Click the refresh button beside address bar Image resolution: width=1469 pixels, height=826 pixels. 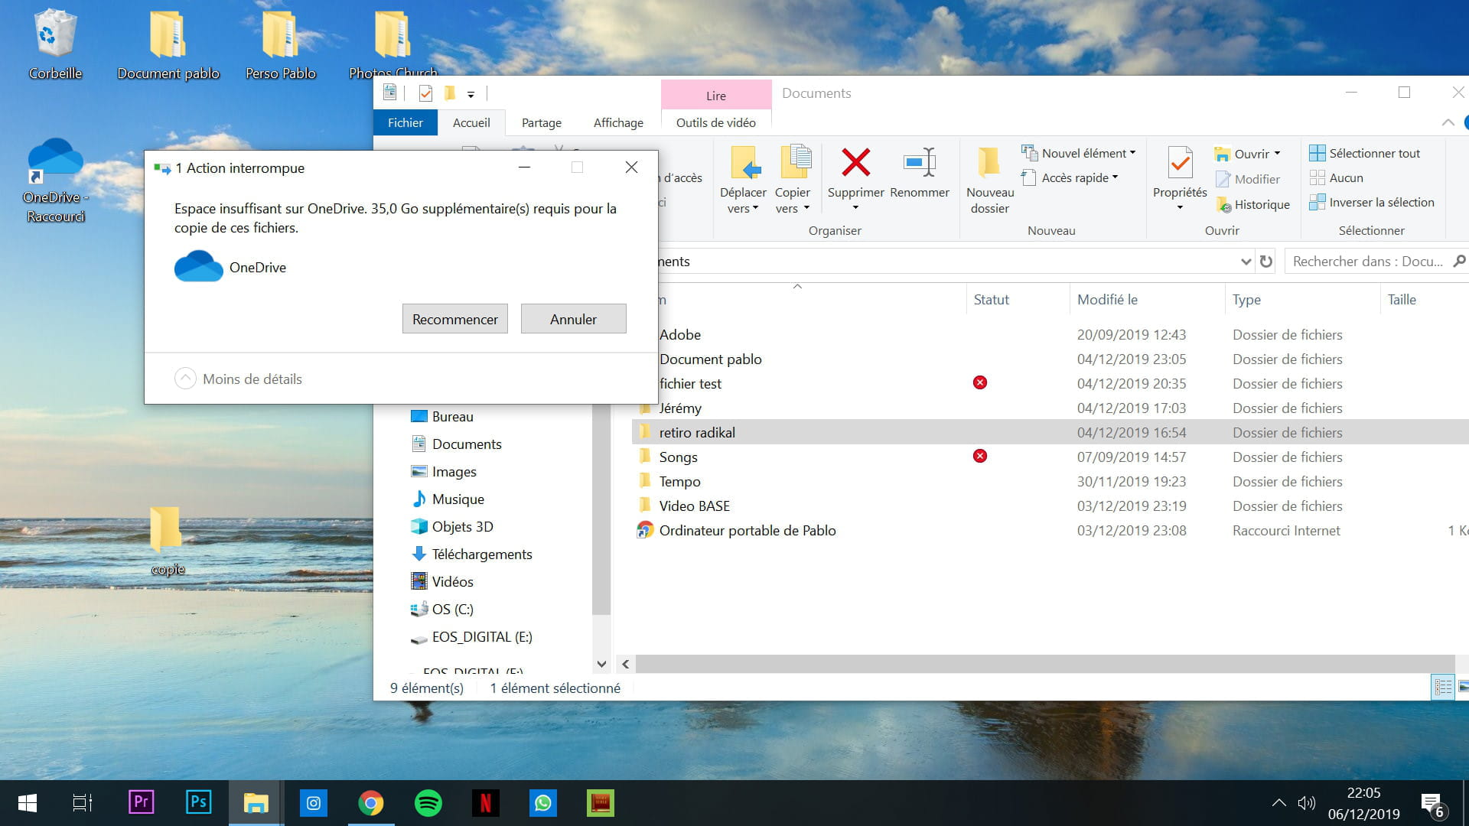click(x=1266, y=261)
